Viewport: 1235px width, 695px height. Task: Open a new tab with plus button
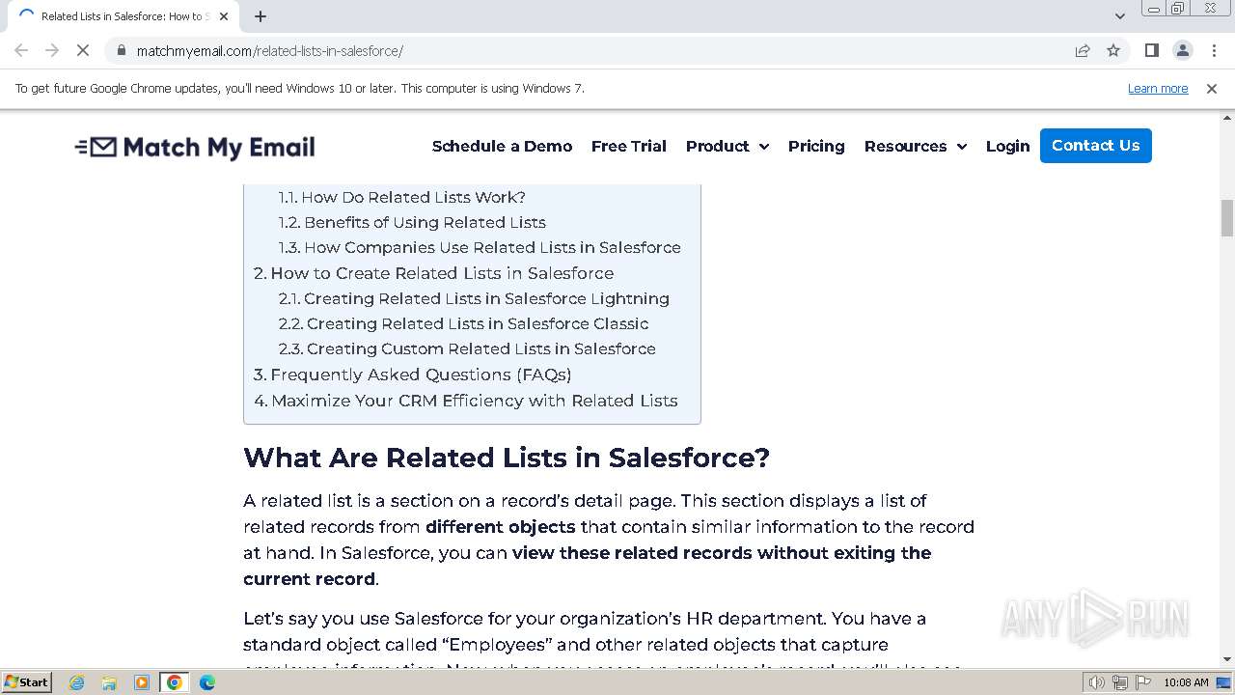pos(261,16)
